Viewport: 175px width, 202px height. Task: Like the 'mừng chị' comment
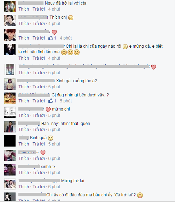(x=24, y=115)
